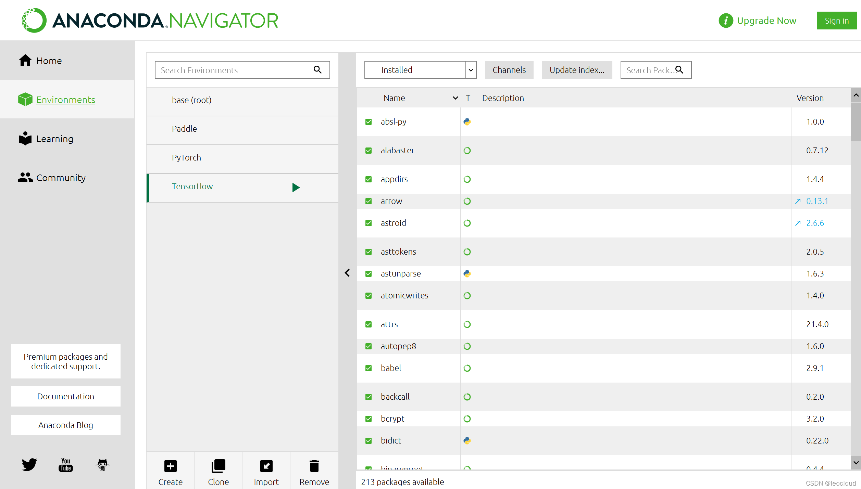The image size is (861, 489).
Task: Open the Community section
Action: pyautogui.click(x=61, y=178)
